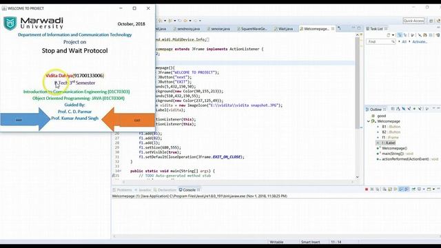Click Remove Launch icon in Console toolbar
Screen dimensions: 441x248
pos(372,189)
